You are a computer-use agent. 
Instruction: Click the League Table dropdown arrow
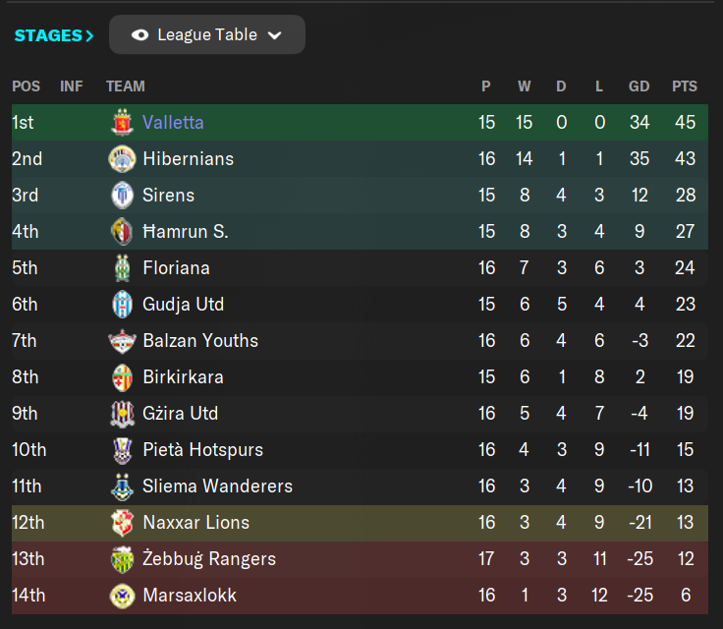275,35
